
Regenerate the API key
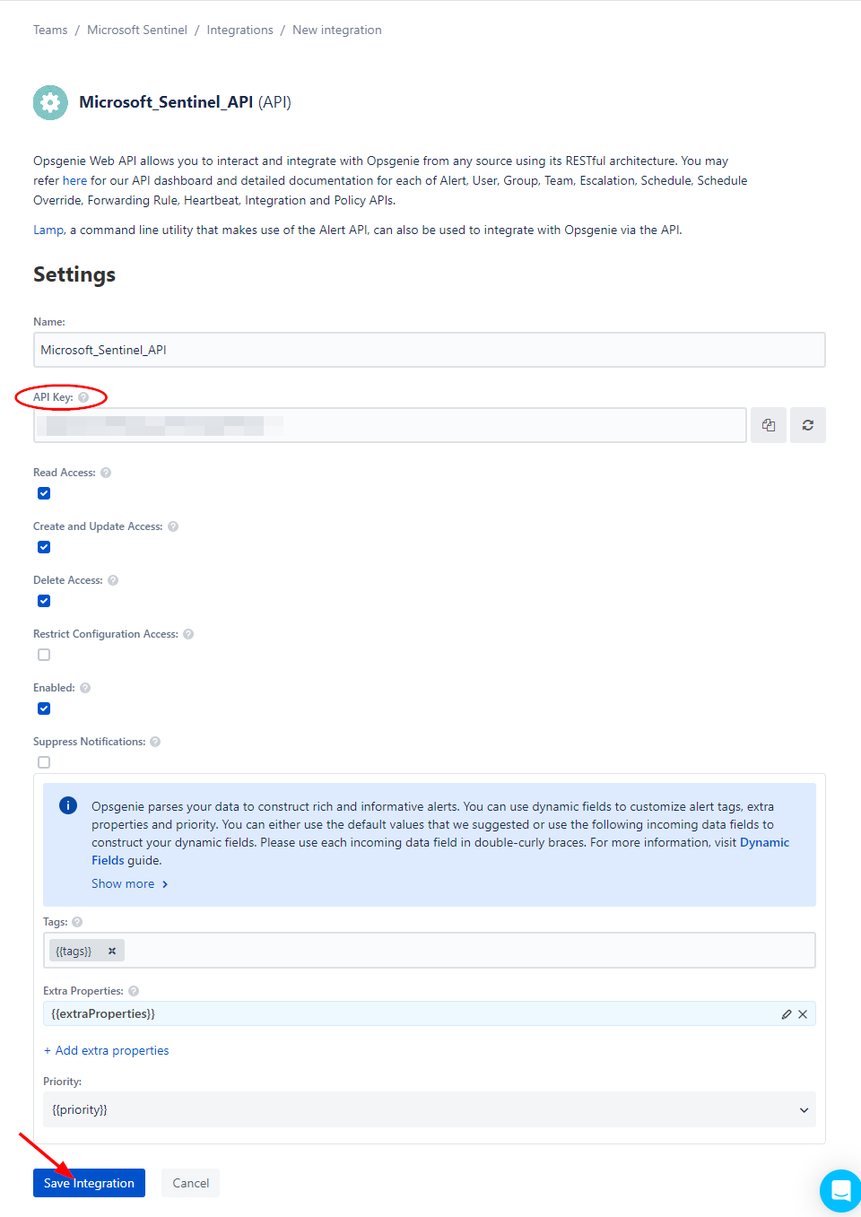808,425
